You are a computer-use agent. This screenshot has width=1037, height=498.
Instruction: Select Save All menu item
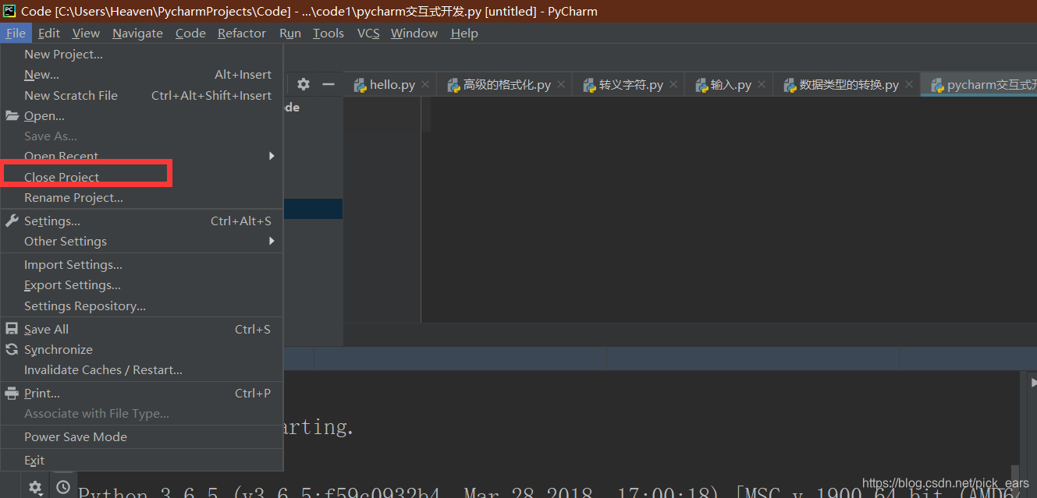(x=141, y=330)
